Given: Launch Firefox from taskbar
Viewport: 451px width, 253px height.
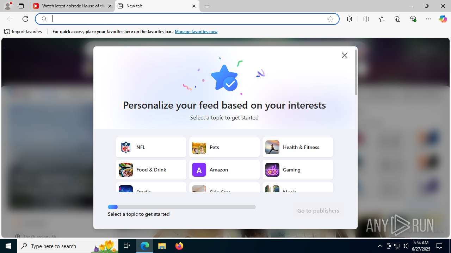Looking at the screenshot, I should [179, 246].
